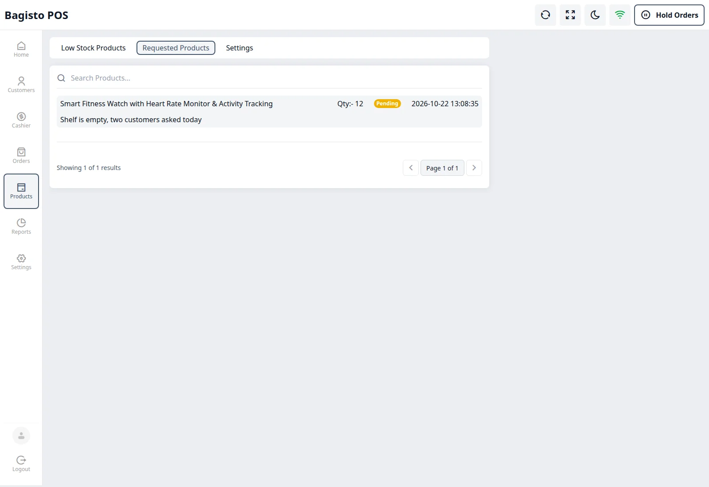Open Hold Orders
The image size is (709, 487).
pyautogui.click(x=669, y=15)
